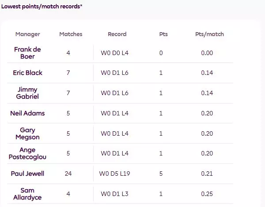Click Paul Jewell's 0.21 points per match
The height and width of the screenshot is (207, 265).
[207, 174]
